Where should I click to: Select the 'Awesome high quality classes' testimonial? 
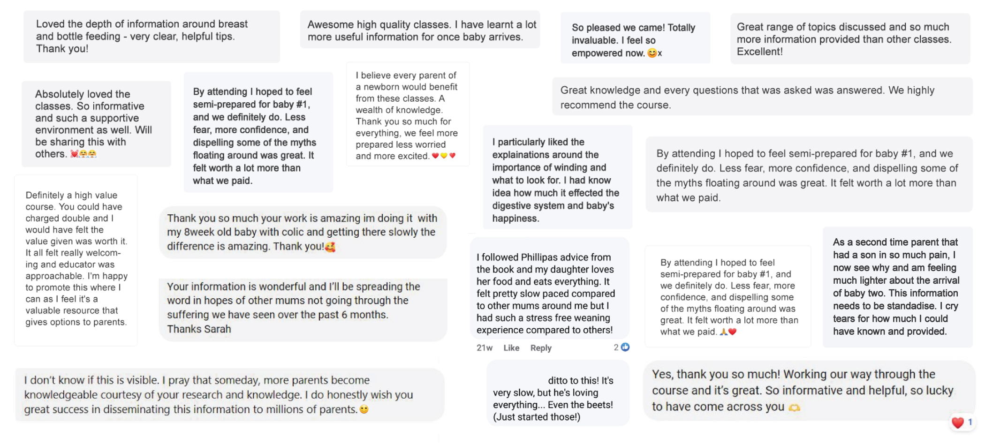pos(420,30)
